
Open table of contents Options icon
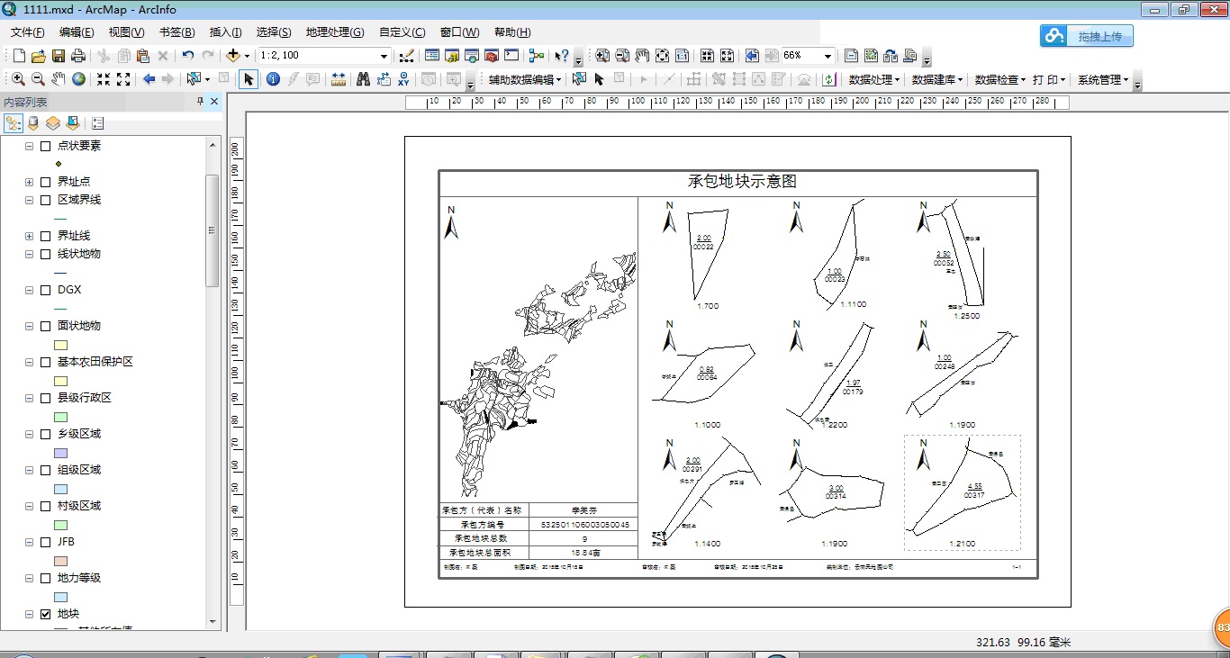click(97, 123)
